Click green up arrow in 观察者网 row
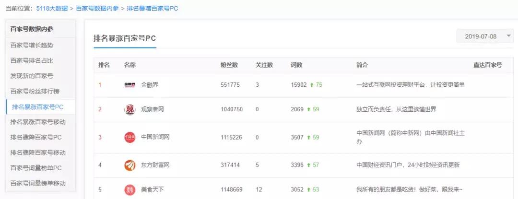Screen dimensions: 518x199 click(308, 109)
